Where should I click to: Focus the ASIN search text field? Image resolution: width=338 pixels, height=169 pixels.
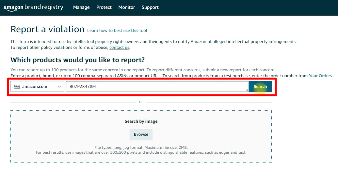click(x=157, y=86)
